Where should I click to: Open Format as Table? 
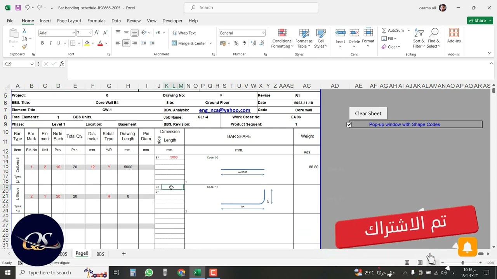click(304, 39)
